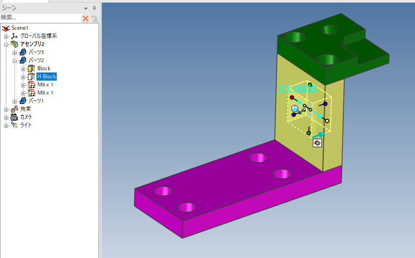
Task: Select the Block feature in the tree
Action: click(44, 68)
